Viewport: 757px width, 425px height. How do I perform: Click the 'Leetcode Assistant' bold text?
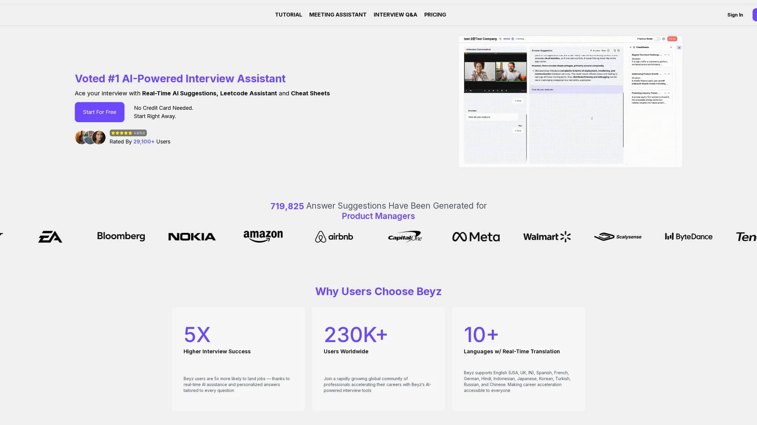(248, 93)
